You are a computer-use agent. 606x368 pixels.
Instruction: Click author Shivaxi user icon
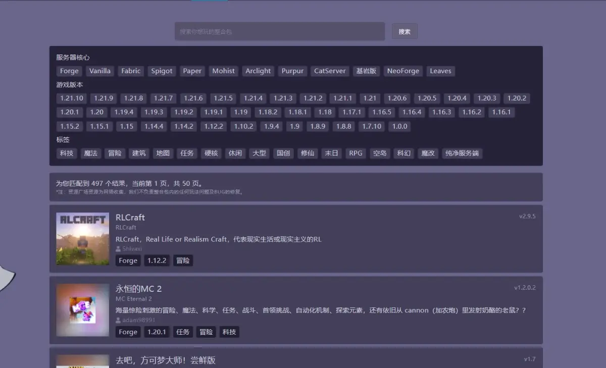[118, 249]
